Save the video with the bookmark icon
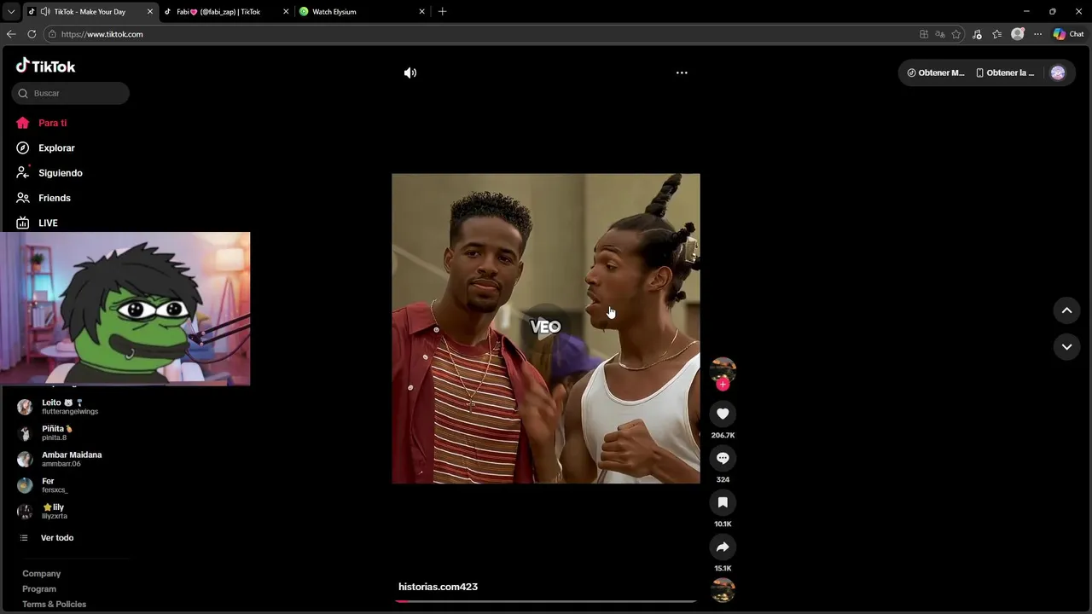 723,502
